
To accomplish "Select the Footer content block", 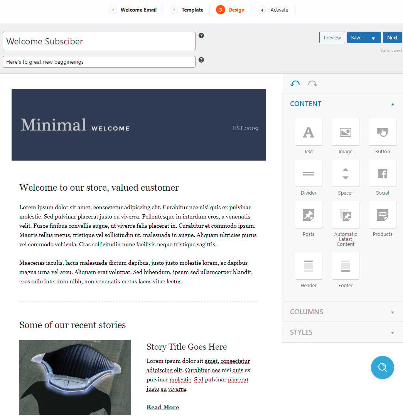I will [x=345, y=266].
